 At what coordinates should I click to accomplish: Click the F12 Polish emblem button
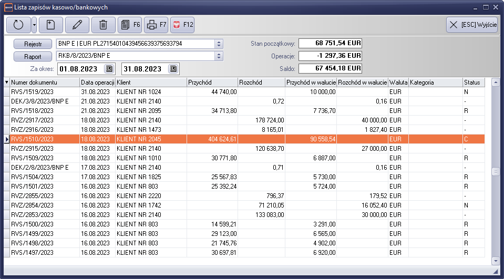pos(182,25)
